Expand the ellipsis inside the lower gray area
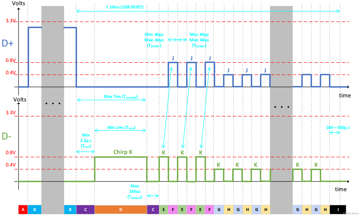363x217 pixels. pos(281,107)
